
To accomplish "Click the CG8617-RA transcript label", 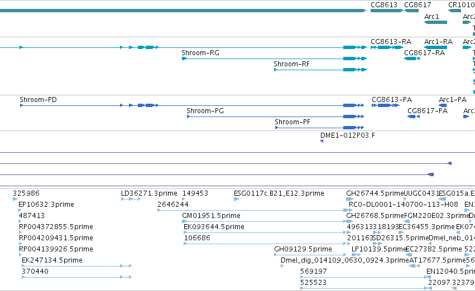I will pos(424,52).
